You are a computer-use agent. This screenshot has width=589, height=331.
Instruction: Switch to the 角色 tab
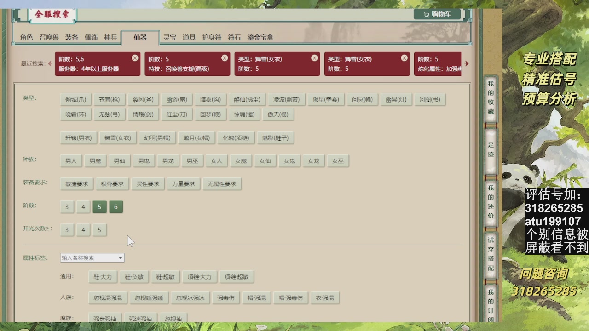pos(27,37)
